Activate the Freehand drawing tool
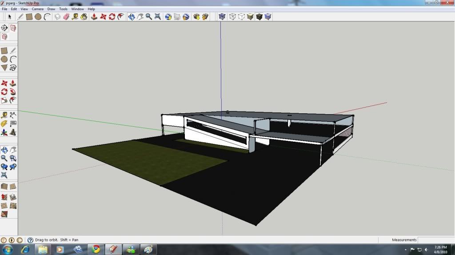The height and width of the screenshot is (255, 455). click(x=13, y=68)
